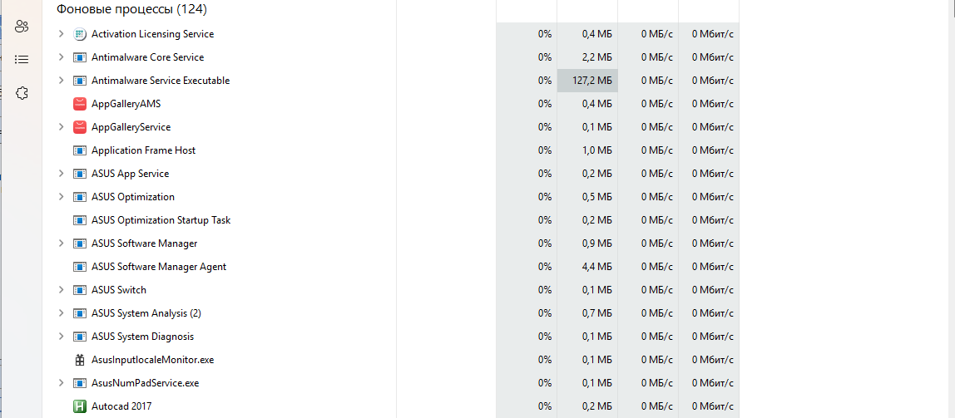Open the Services puzzle icon in the sidebar
The width and height of the screenshot is (955, 418).
tap(22, 93)
